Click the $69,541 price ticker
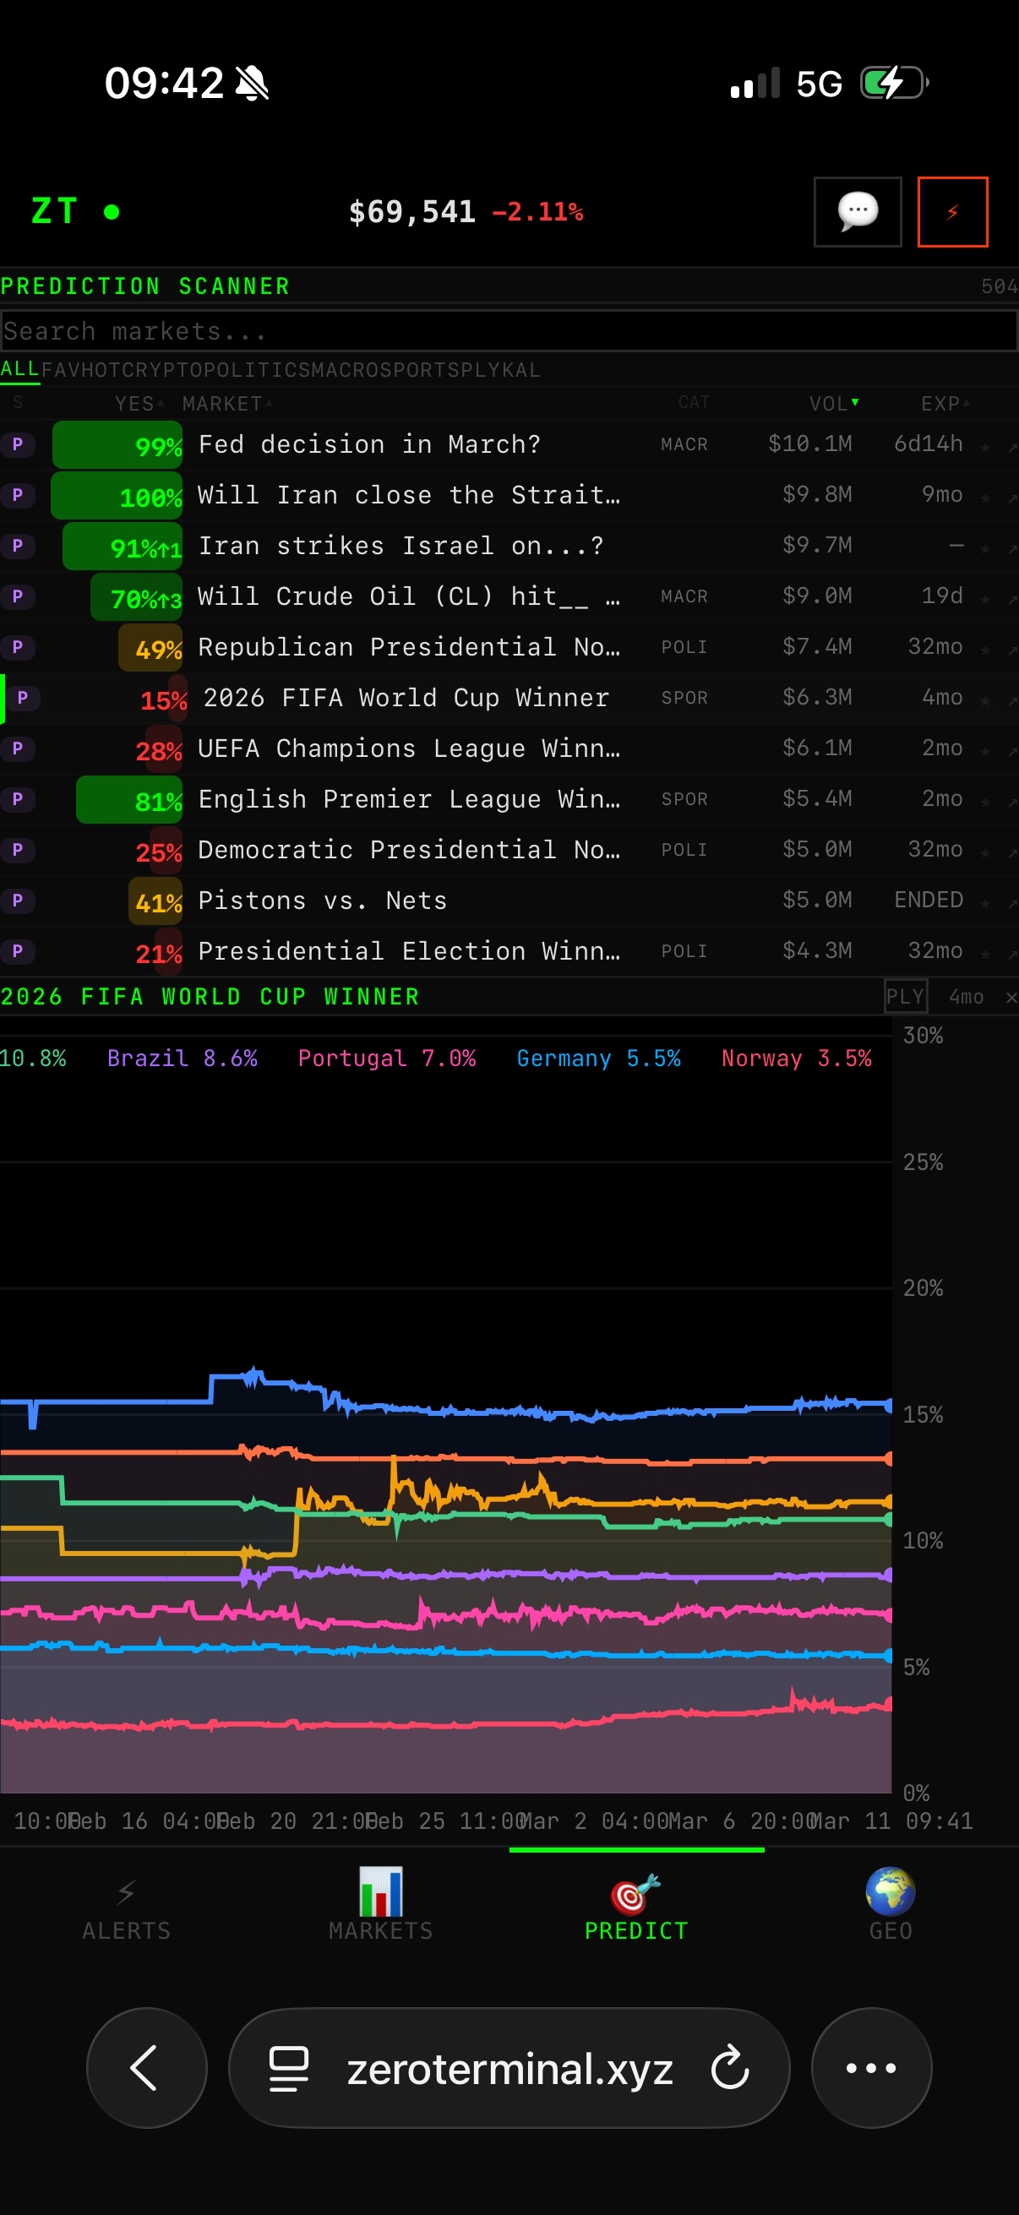The width and height of the screenshot is (1019, 2215). tap(411, 211)
